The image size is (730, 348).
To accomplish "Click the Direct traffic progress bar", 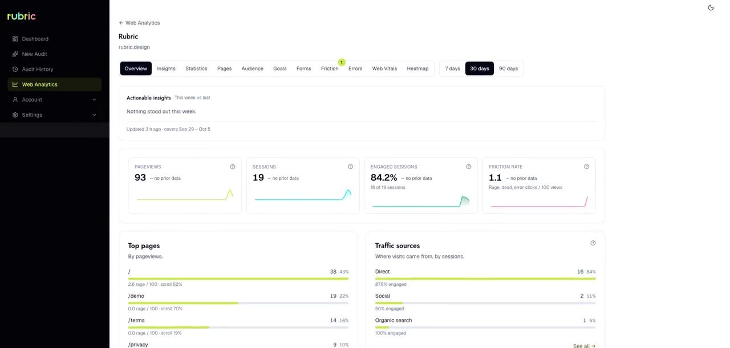I will click(x=485, y=279).
